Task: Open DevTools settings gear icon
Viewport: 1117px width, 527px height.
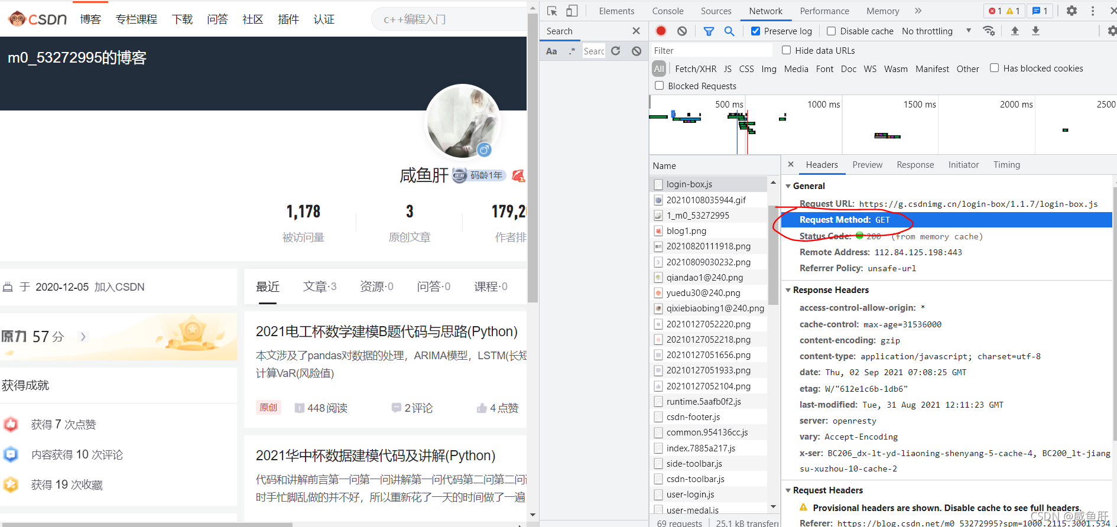Action: 1071,11
